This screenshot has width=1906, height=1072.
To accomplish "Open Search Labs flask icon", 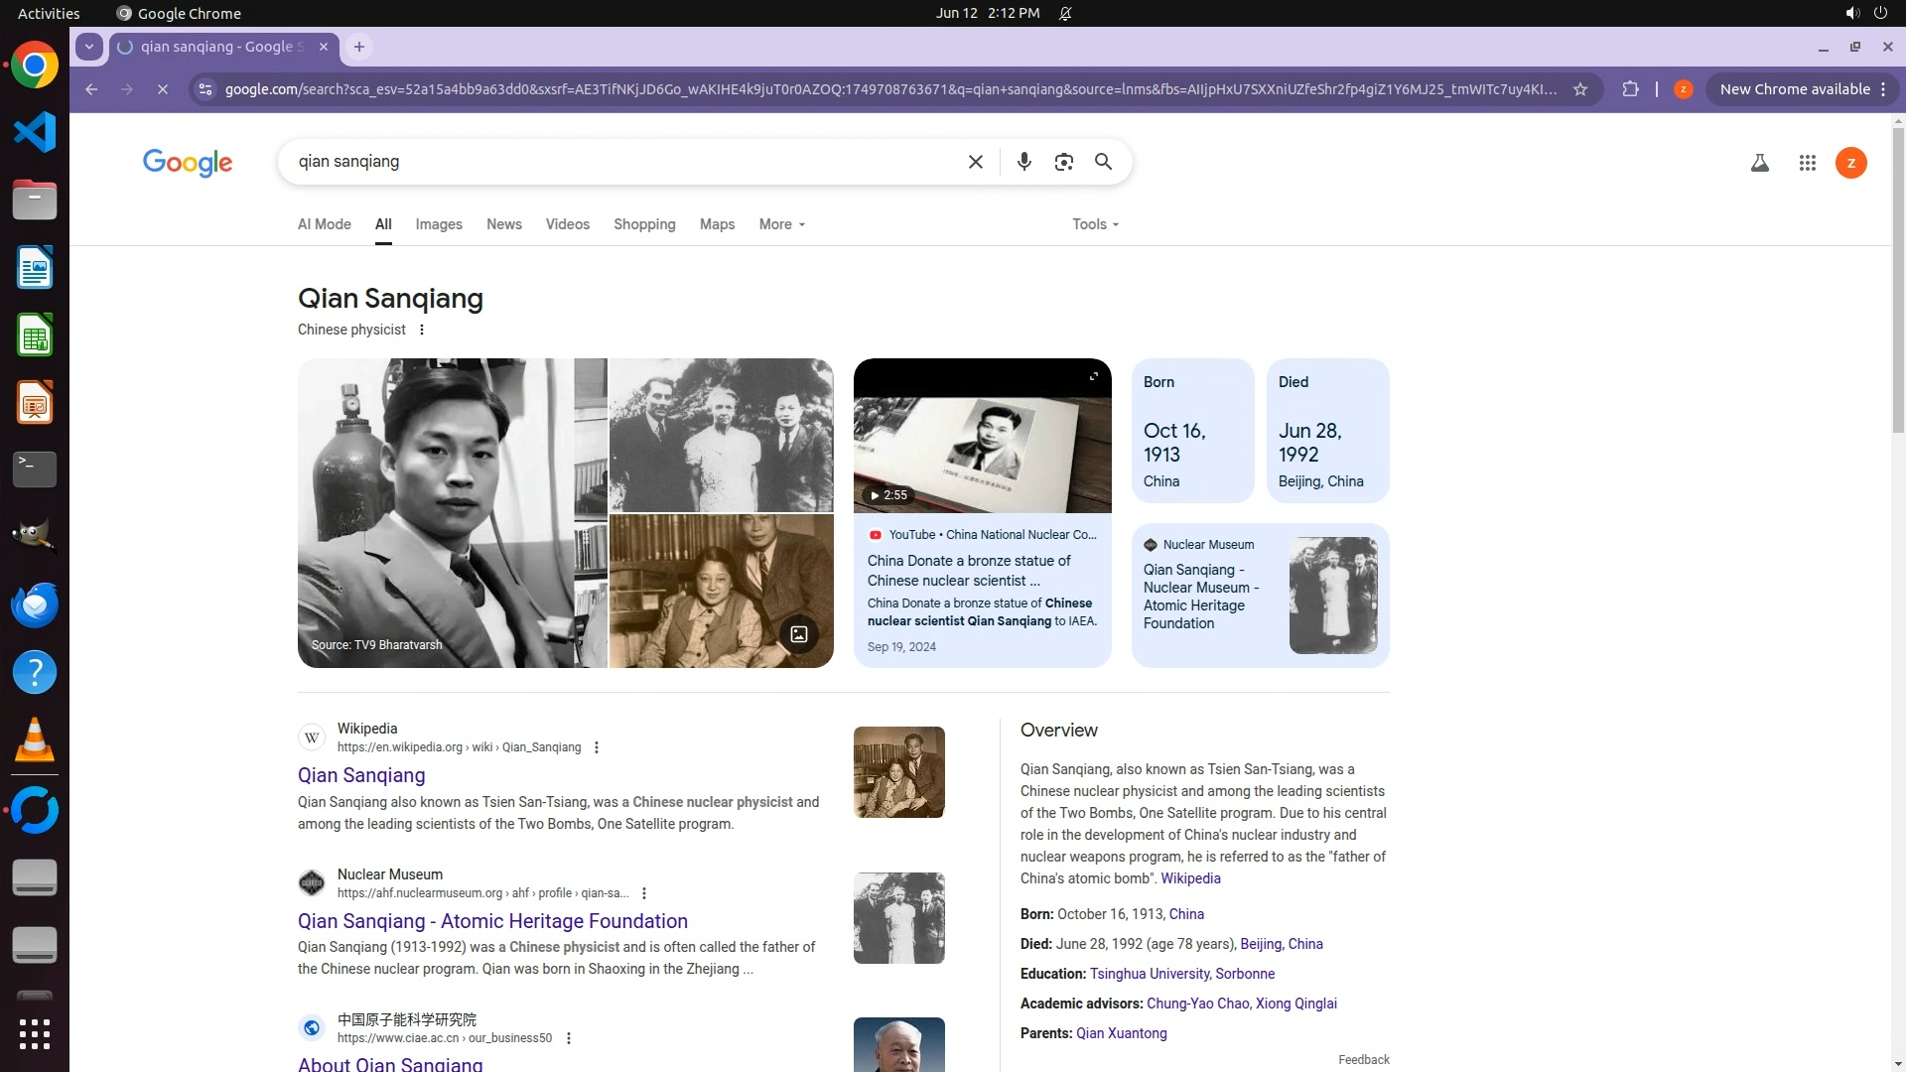I will 1759,163.
